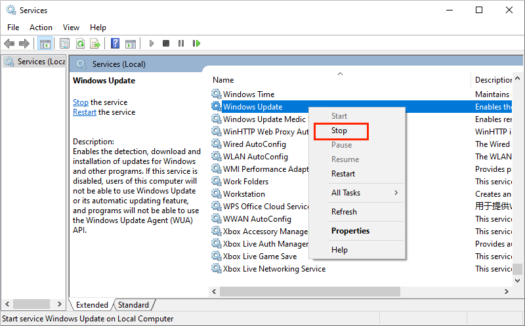Select Xbox Live Game Save service

tap(260, 256)
